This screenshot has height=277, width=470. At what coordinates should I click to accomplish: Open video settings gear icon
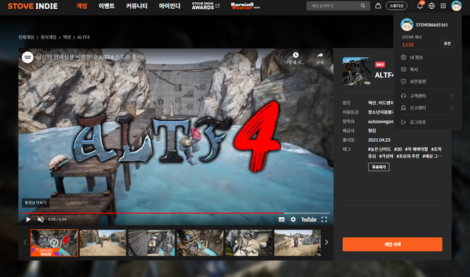(x=293, y=219)
